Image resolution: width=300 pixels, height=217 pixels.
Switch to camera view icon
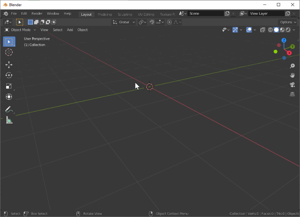coord(292,85)
